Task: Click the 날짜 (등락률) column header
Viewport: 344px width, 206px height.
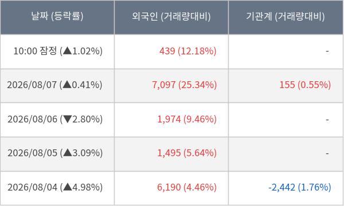Action: (x=57, y=17)
